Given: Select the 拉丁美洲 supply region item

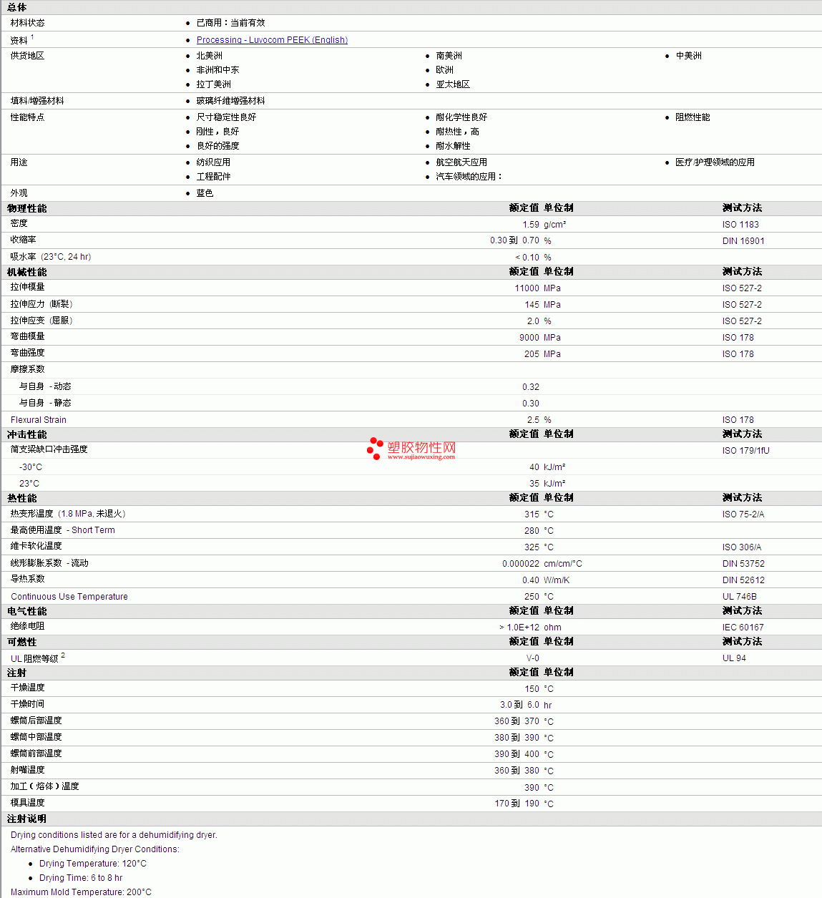Looking at the screenshot, I should click(214, 84).
